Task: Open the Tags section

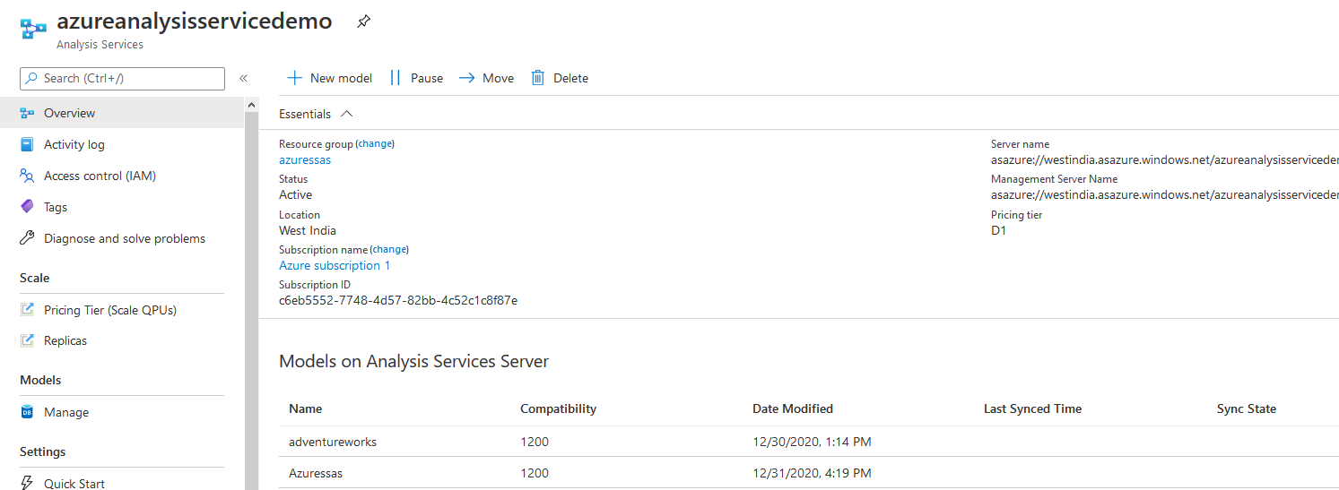Action: click(56, 207)
